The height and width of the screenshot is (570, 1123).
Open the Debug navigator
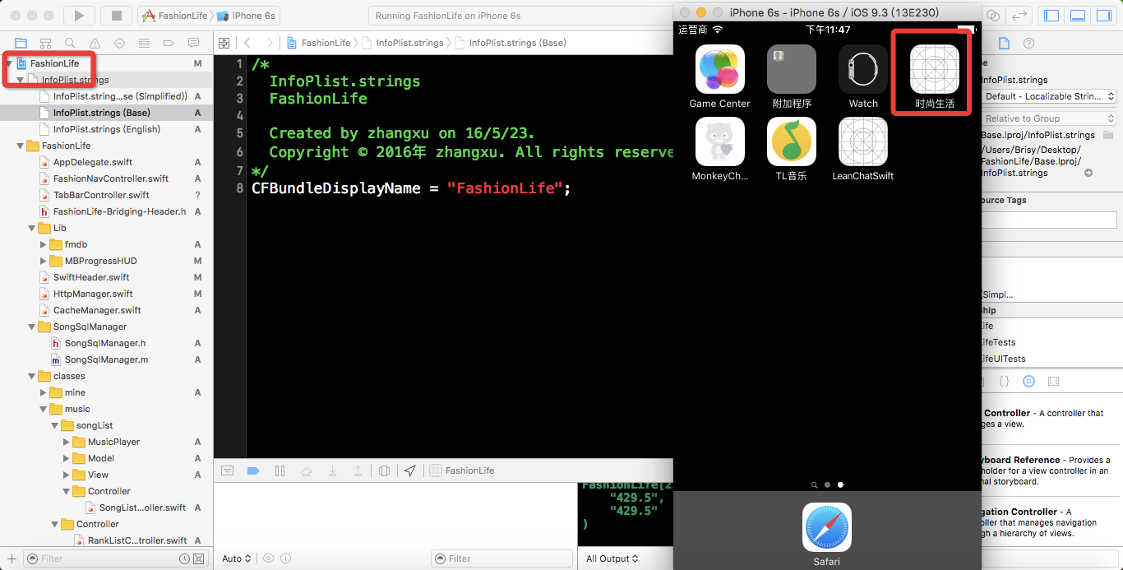tap(145, 43)
